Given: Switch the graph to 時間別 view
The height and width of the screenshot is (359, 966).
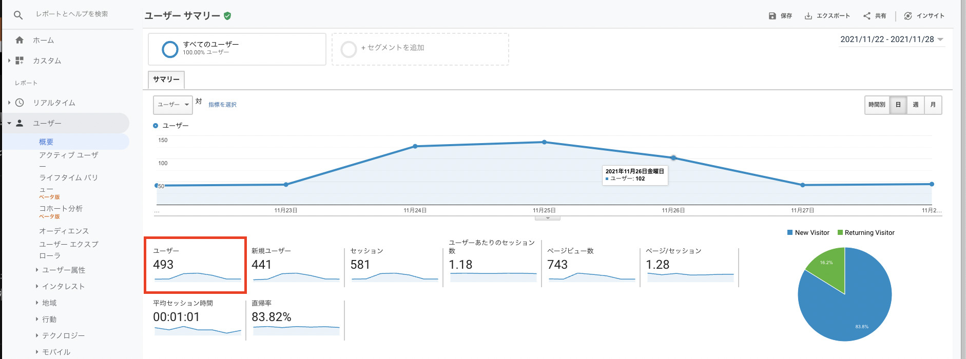Looking at the screenshot, I should (x=877, y=105).
